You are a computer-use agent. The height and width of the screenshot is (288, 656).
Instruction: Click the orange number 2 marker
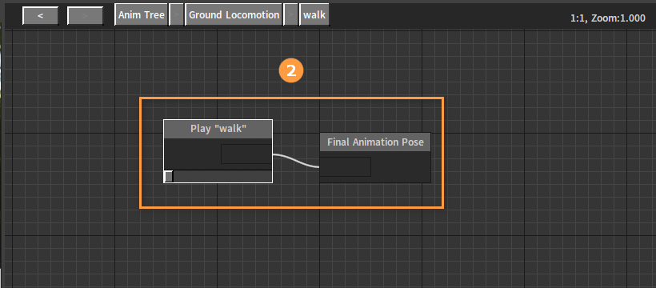[x=290, y=70]
